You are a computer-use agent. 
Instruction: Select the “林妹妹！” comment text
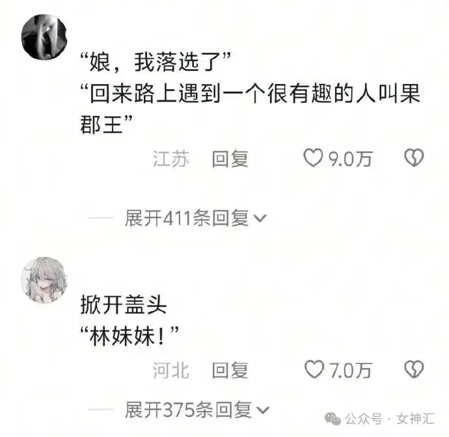129,336
